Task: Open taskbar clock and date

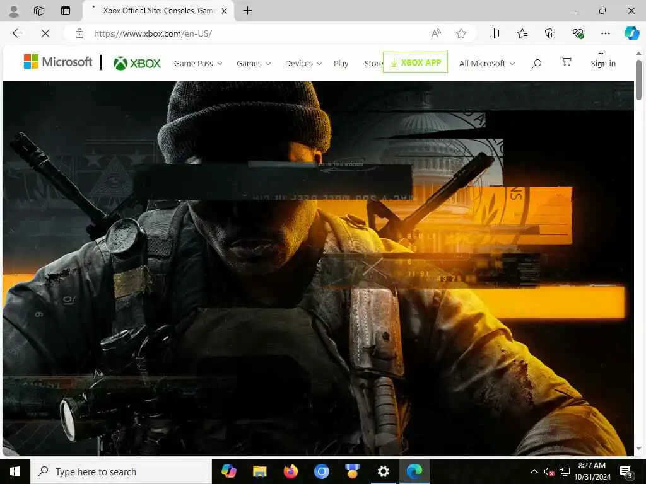Action: tap(592, 471)
